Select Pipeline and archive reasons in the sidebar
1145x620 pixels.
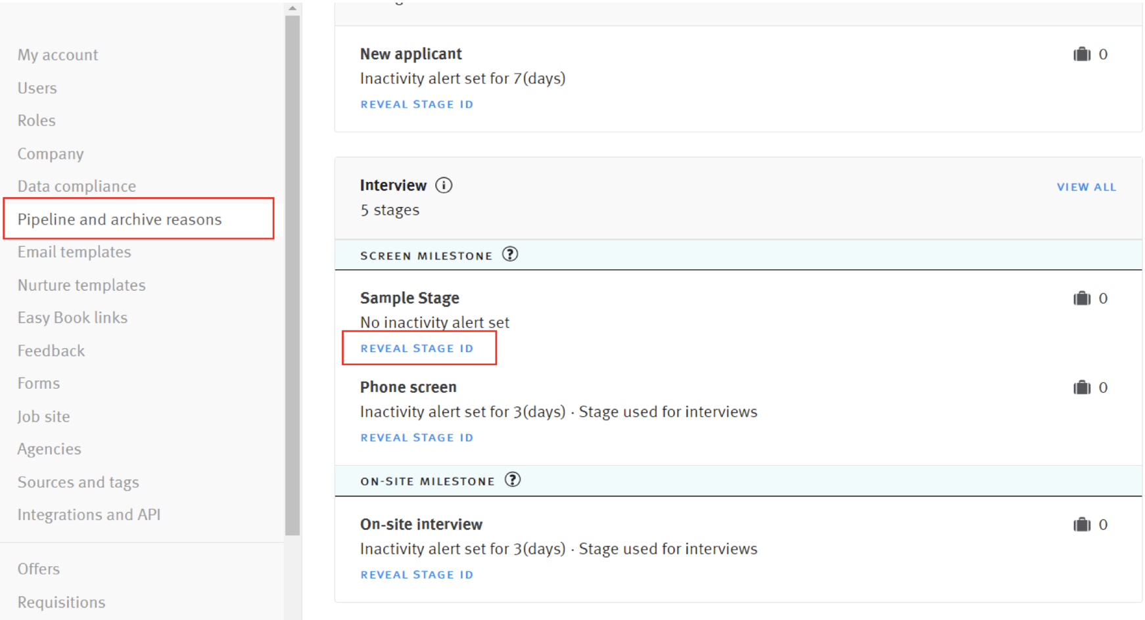[x=120, y=219]
